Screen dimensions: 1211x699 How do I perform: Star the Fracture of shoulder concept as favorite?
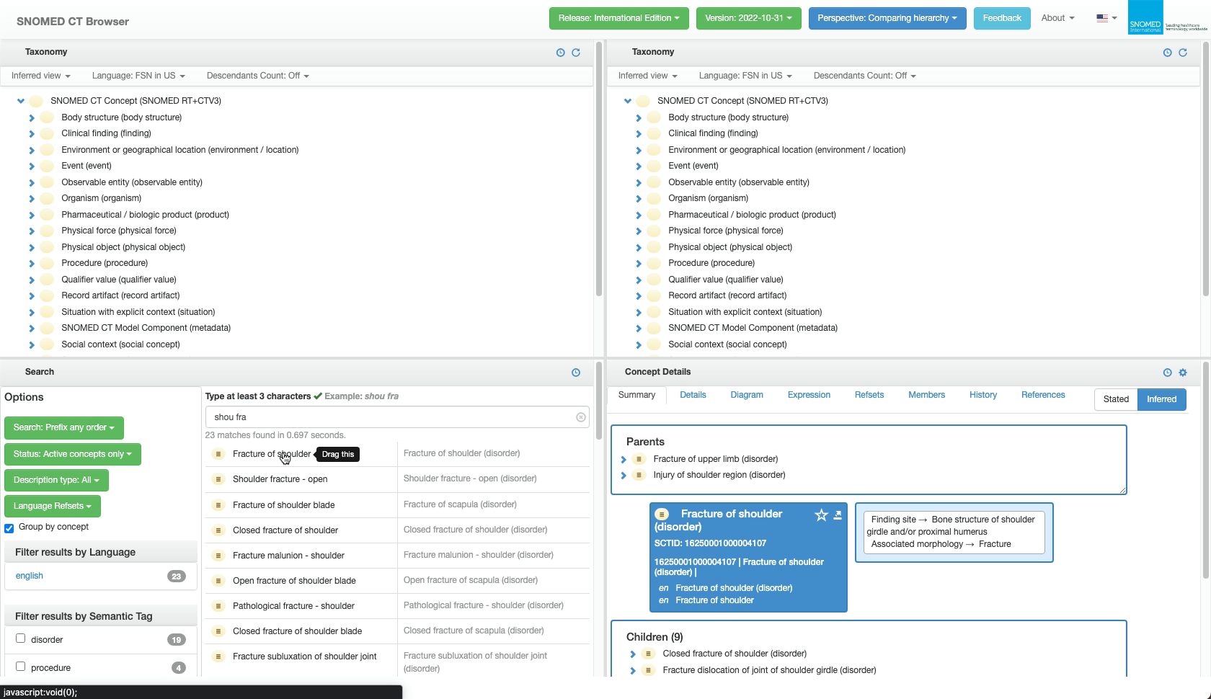pos(821,515)
